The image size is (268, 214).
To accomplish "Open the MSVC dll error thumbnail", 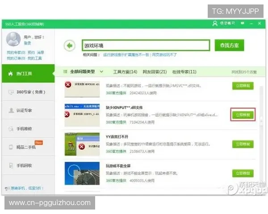I will click(x=82, y=89).
